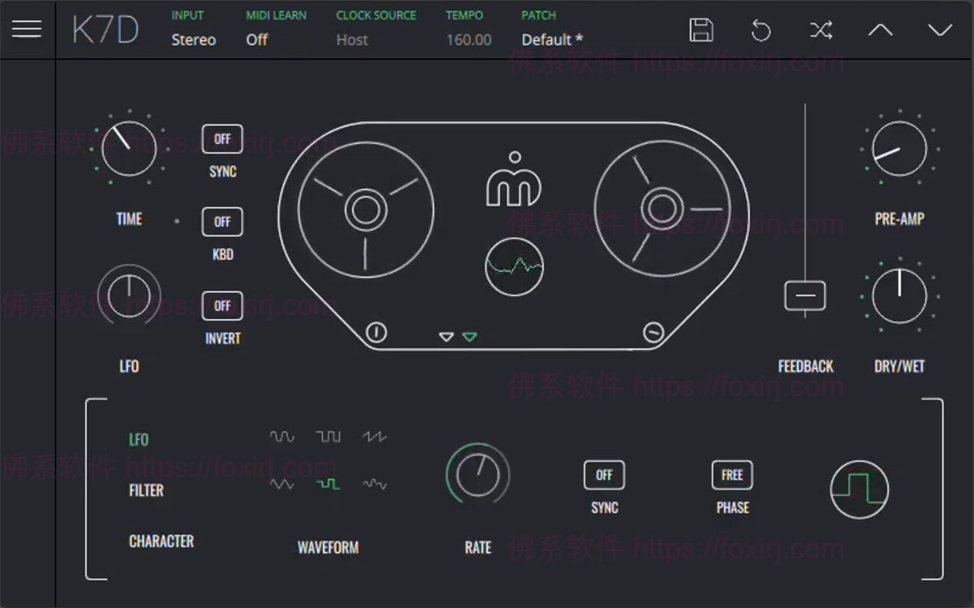Select the sawtooth LFO waveform
974x608 pixels.
coord(374,437)
